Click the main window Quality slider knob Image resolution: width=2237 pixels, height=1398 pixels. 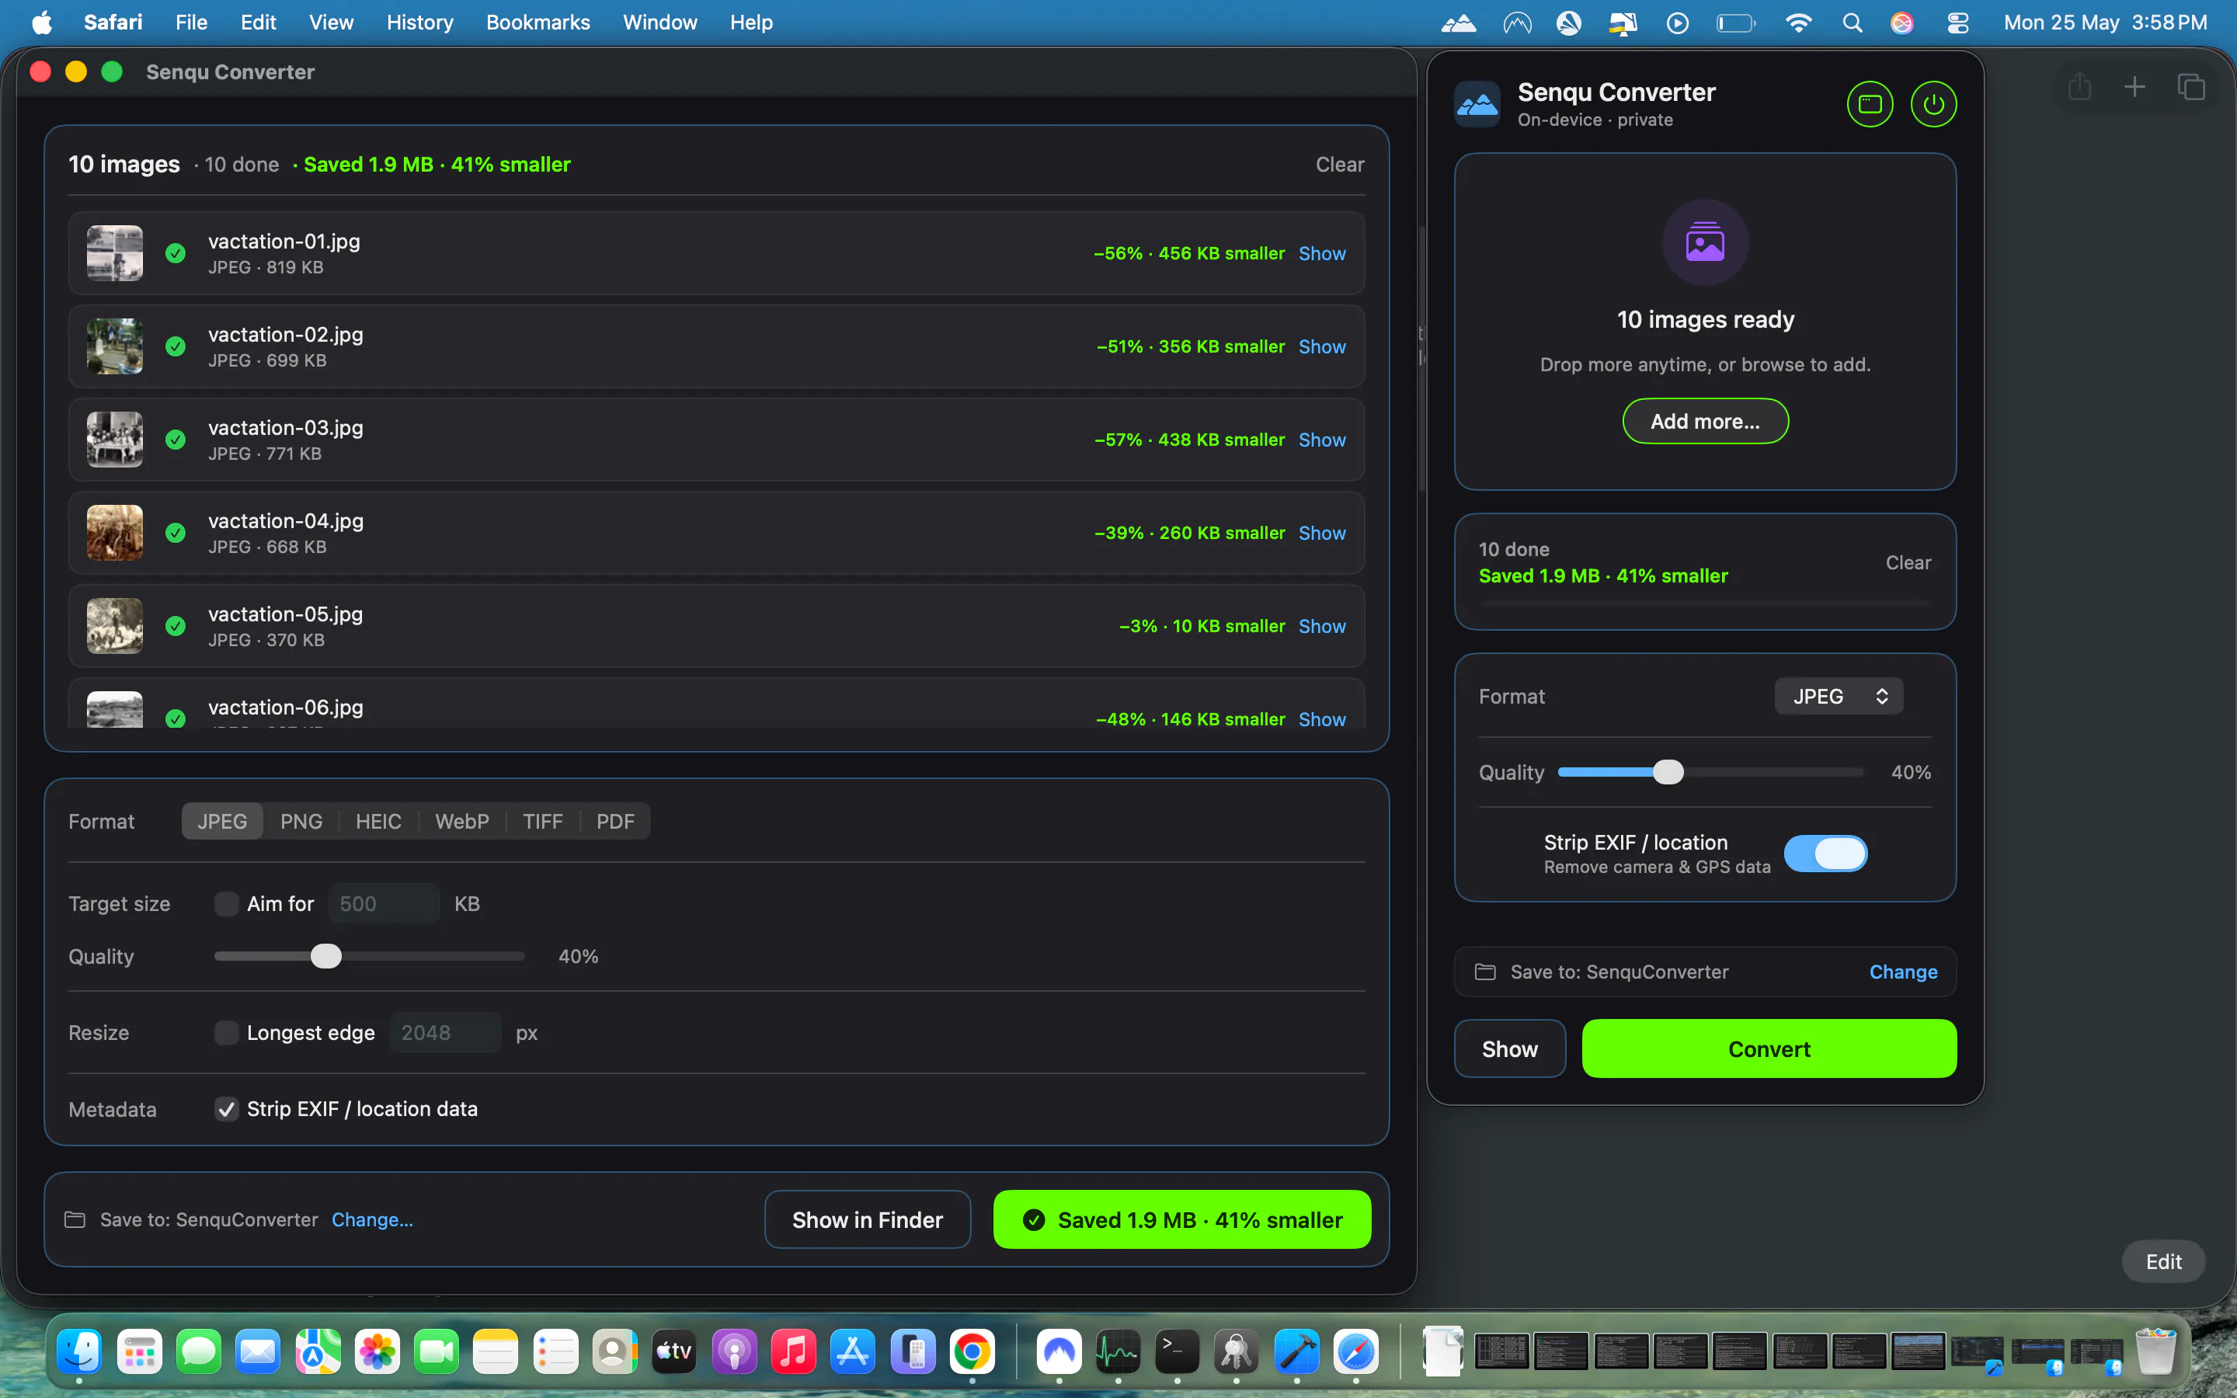coord(325,956)
